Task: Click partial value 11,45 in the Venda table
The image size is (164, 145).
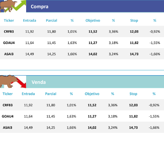Action: (51, 116)
